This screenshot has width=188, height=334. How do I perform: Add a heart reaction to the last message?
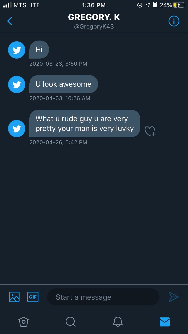150,131
